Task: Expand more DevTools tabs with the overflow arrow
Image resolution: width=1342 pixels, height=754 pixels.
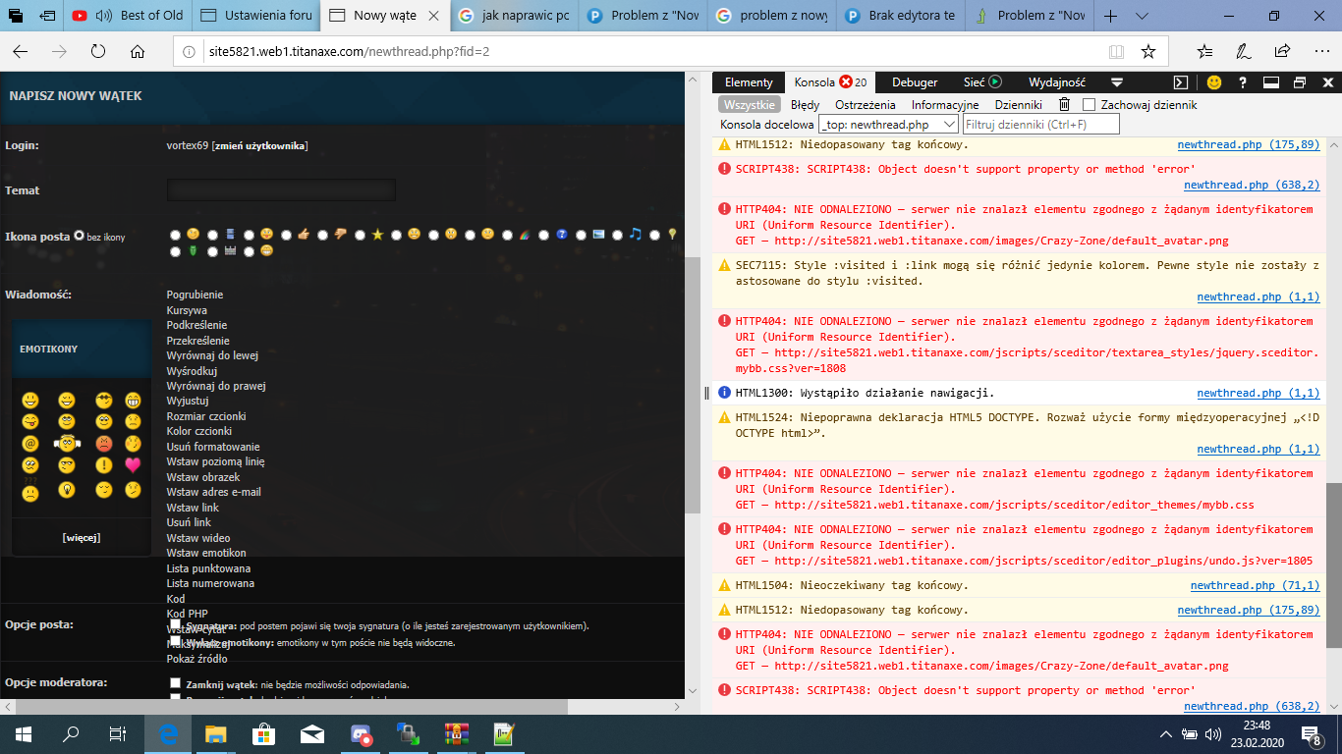Action: (x=1117, y=82)
